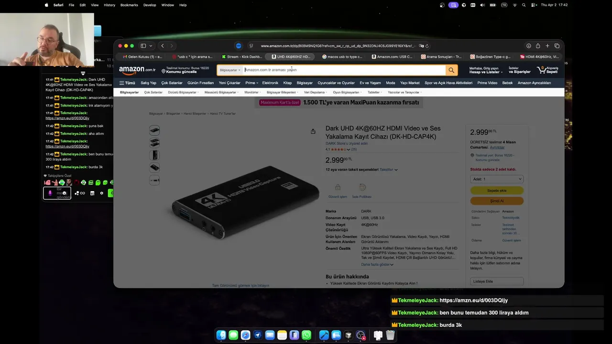
Task: Open İadeler ve Siparişler link
Action: point(519,70)
